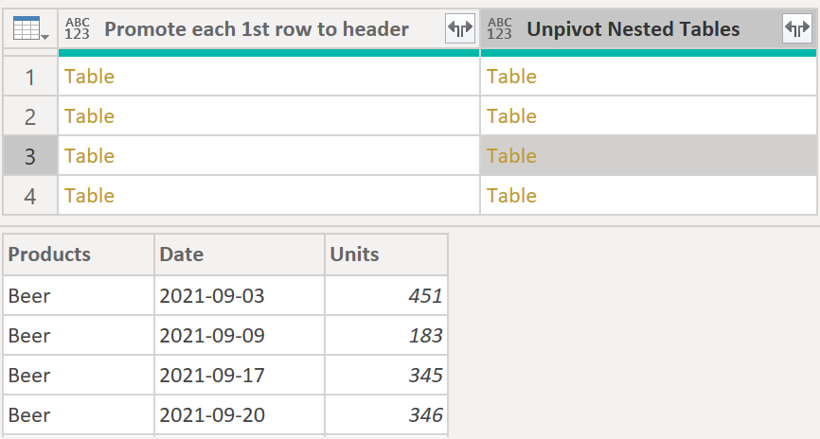This screenshot has height=439, width=820.
Task: Open the Table link in row 2 of the Unpivot column
Action: 511,116
